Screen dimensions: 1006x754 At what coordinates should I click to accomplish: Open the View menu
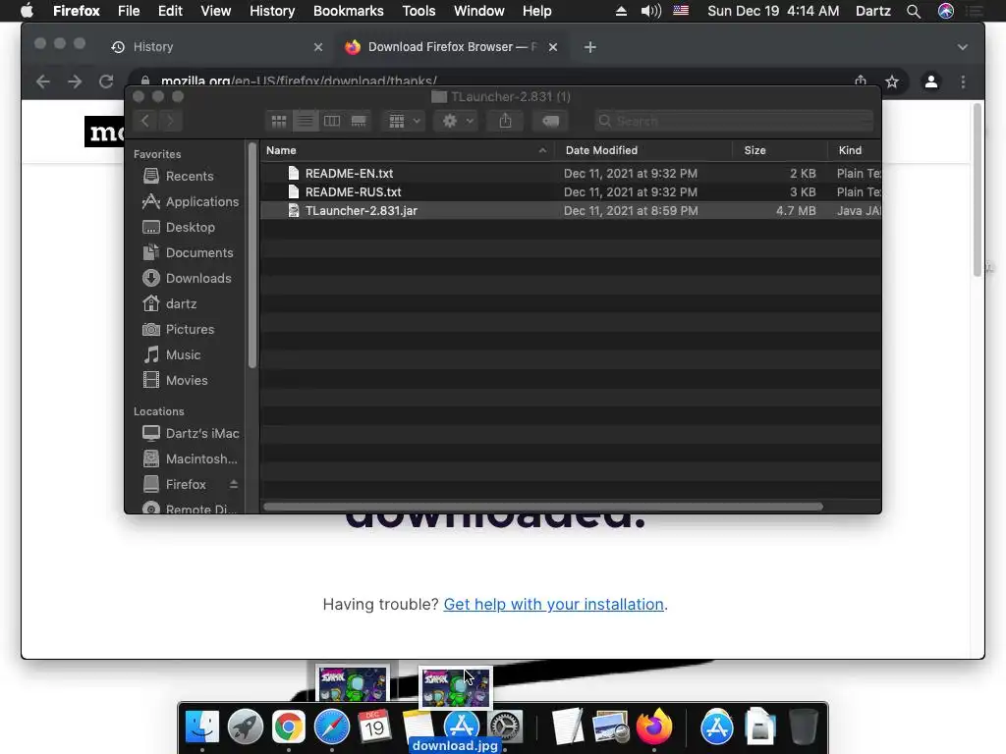215,11
